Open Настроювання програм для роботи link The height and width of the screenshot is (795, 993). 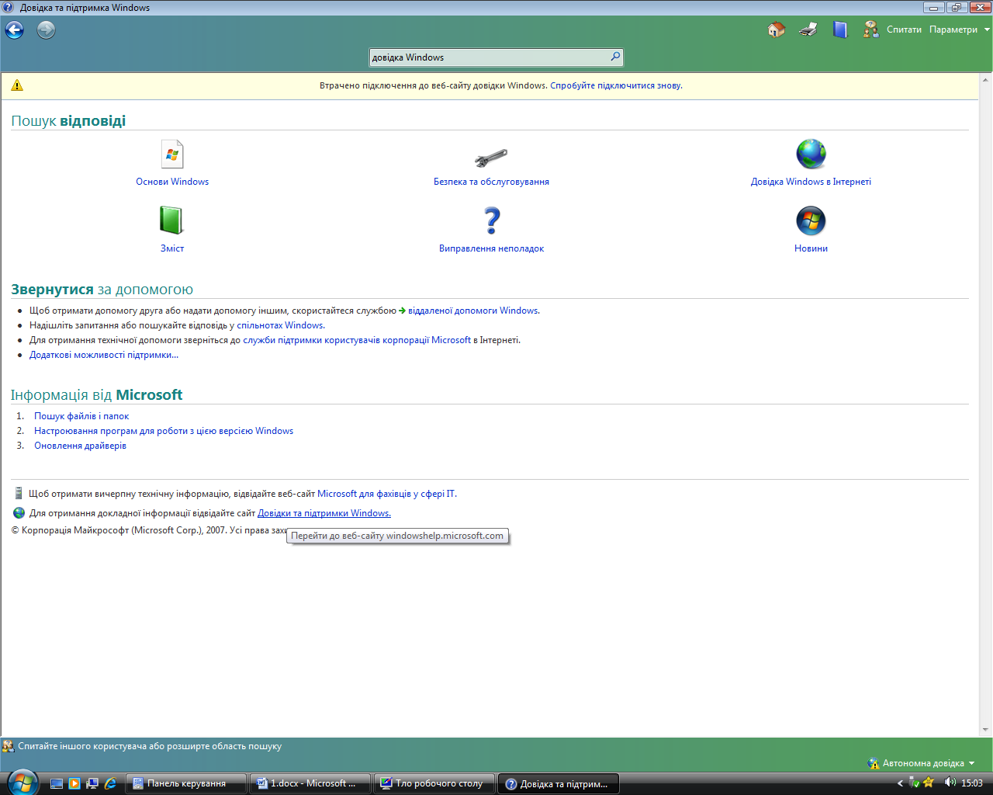tap(164, 431)
